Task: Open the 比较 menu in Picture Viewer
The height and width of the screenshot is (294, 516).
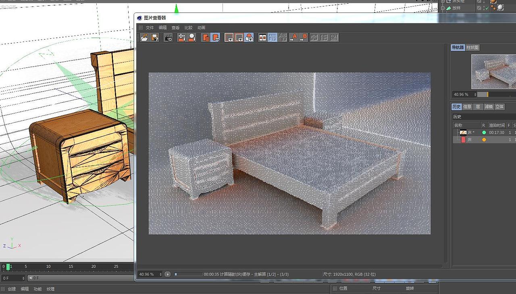Action: coord(188,28)
